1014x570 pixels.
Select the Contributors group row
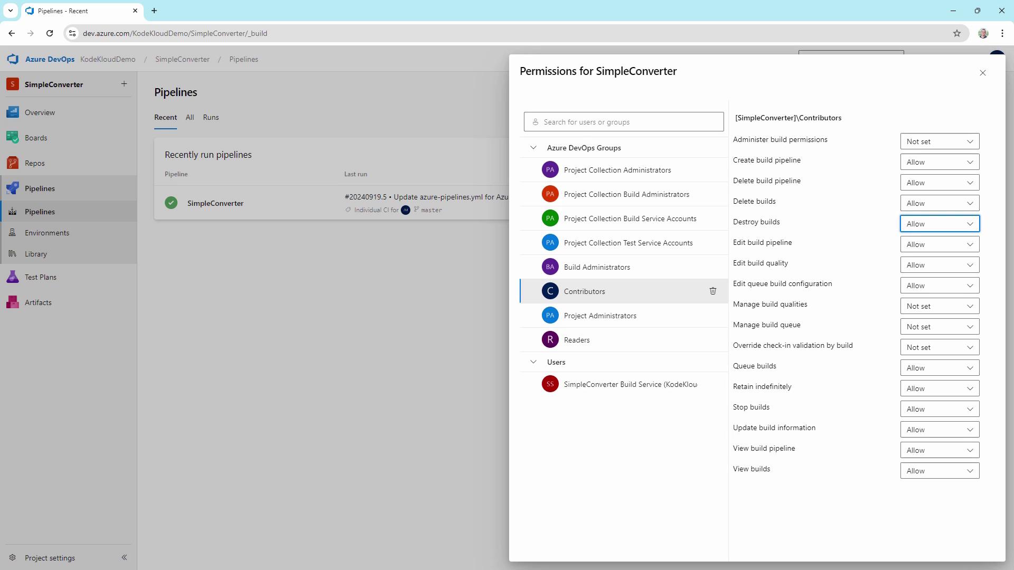[624, 291]
